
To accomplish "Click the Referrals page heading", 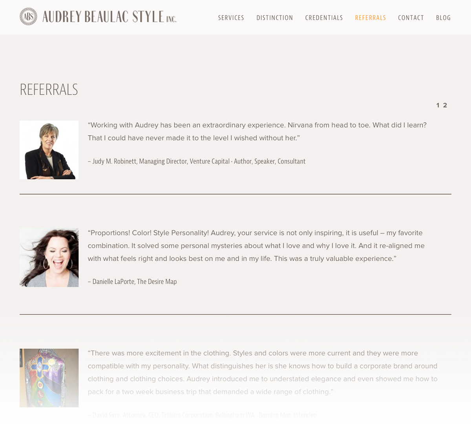I will 49,89.
